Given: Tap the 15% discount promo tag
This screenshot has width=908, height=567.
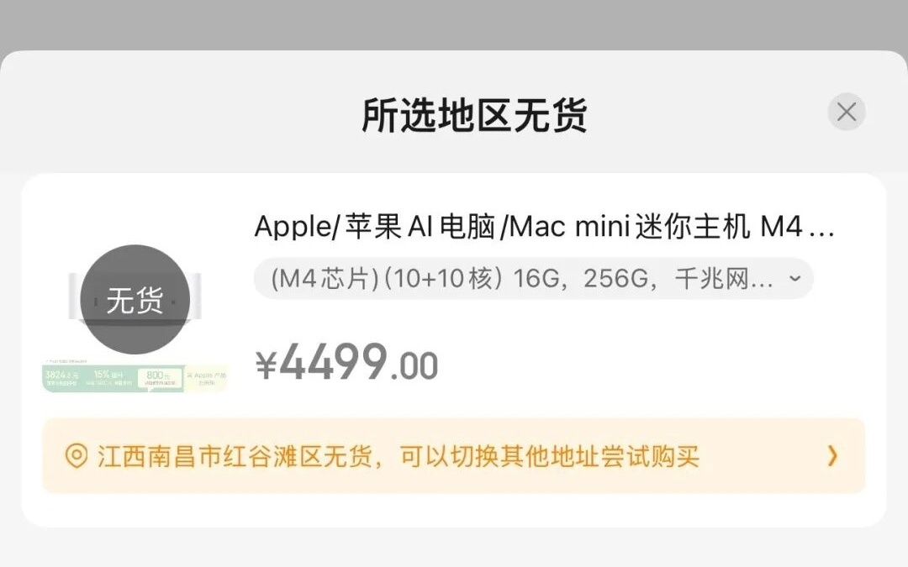Looking at the screenshot, I should pos(108,378).
